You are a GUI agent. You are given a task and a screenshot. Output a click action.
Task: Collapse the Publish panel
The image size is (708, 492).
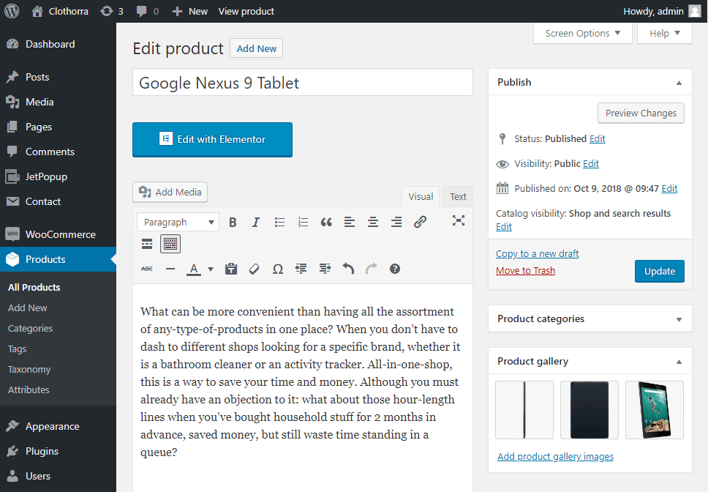(679, 83)
